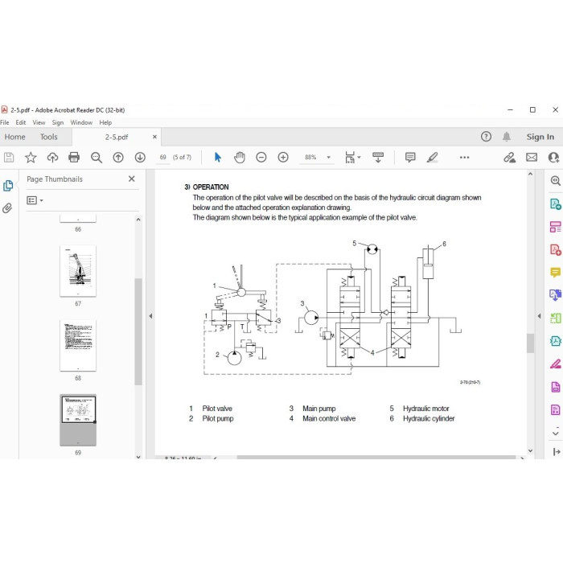The width and height of the screenshot is (563, 563).
Task: Expand thumbnail options menu
Action: pyautogui.click(x=35, y=200)
